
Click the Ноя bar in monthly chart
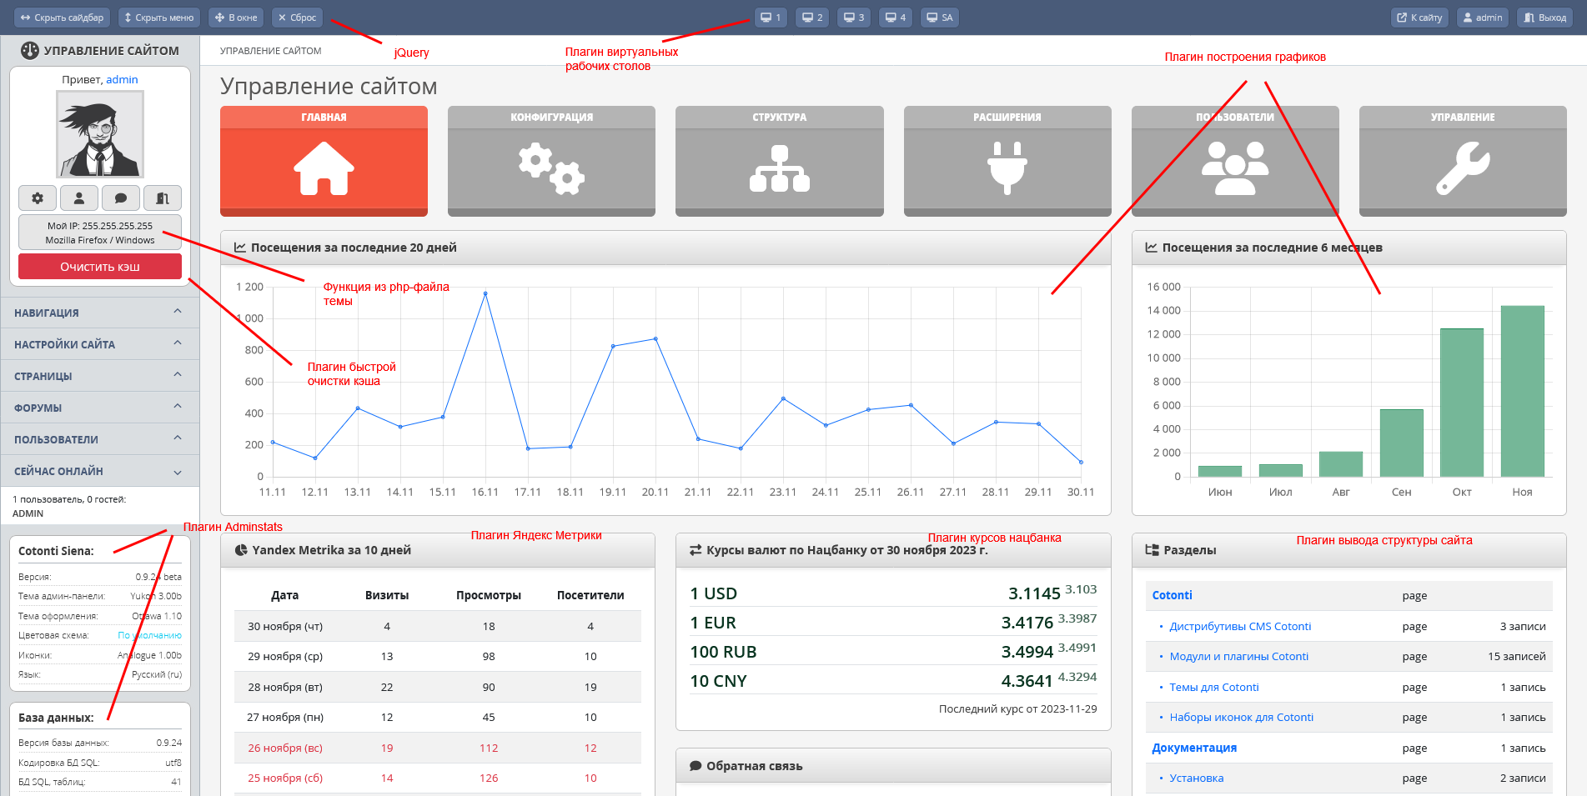click(x=1522, y=391)
